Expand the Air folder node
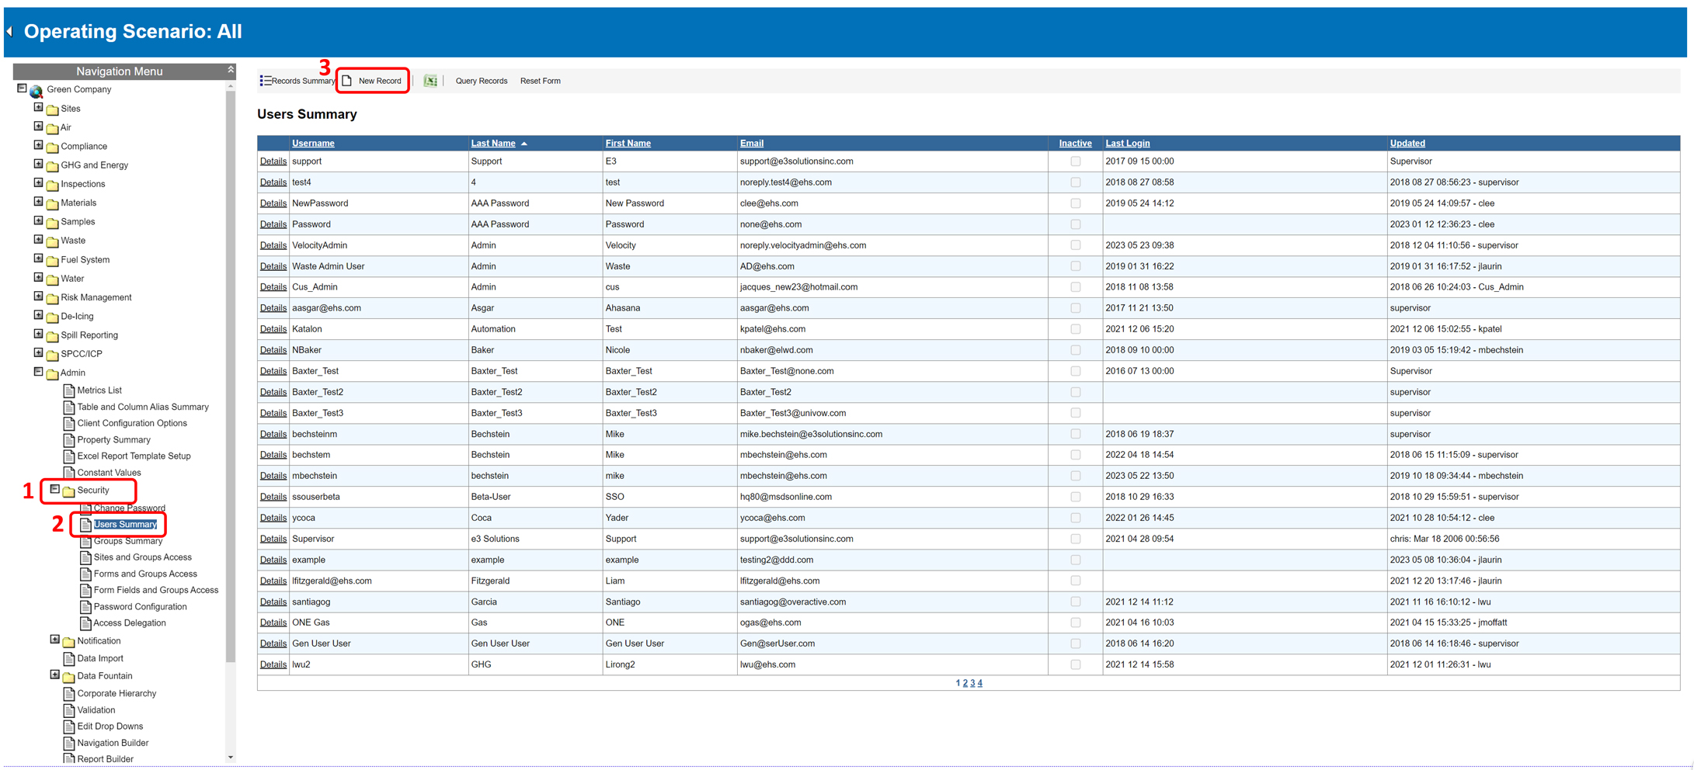 tap(38, 126)
